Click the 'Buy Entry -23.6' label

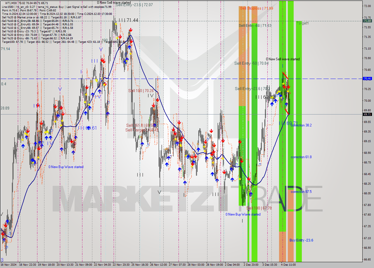[x=301, y=240]
